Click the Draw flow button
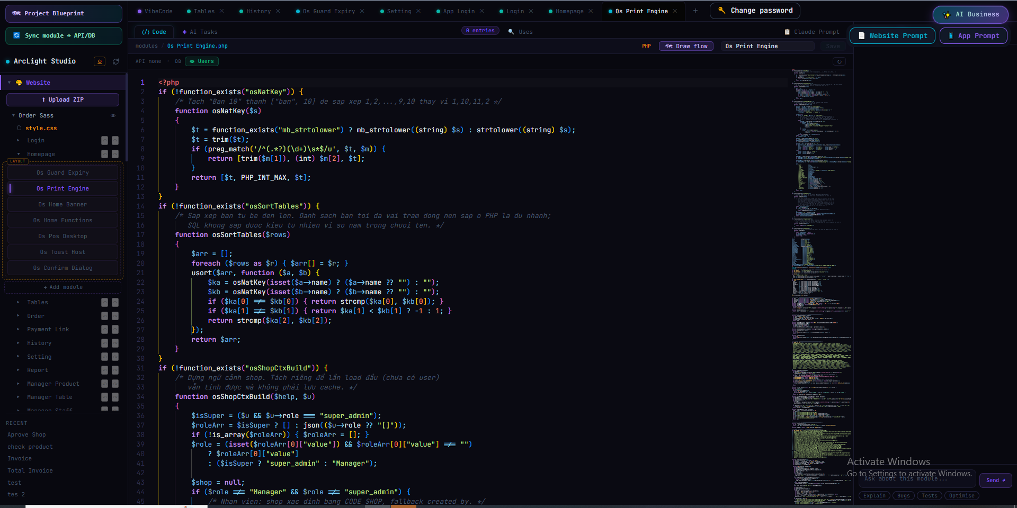Viewport: 1017px width, 508px height. (686, 46)
